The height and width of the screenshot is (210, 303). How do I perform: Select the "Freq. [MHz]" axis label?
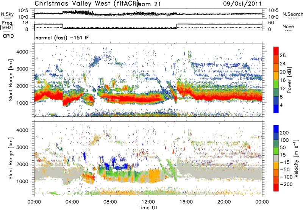click(x=7, y=25)
